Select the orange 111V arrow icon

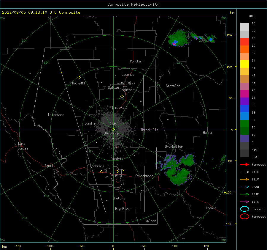244,179
